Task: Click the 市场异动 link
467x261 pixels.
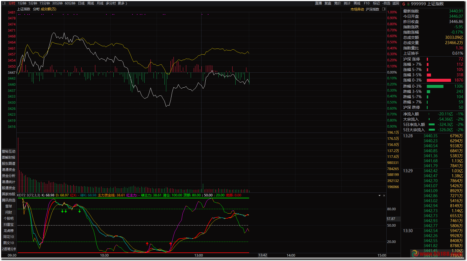Action: pos(357,9)
